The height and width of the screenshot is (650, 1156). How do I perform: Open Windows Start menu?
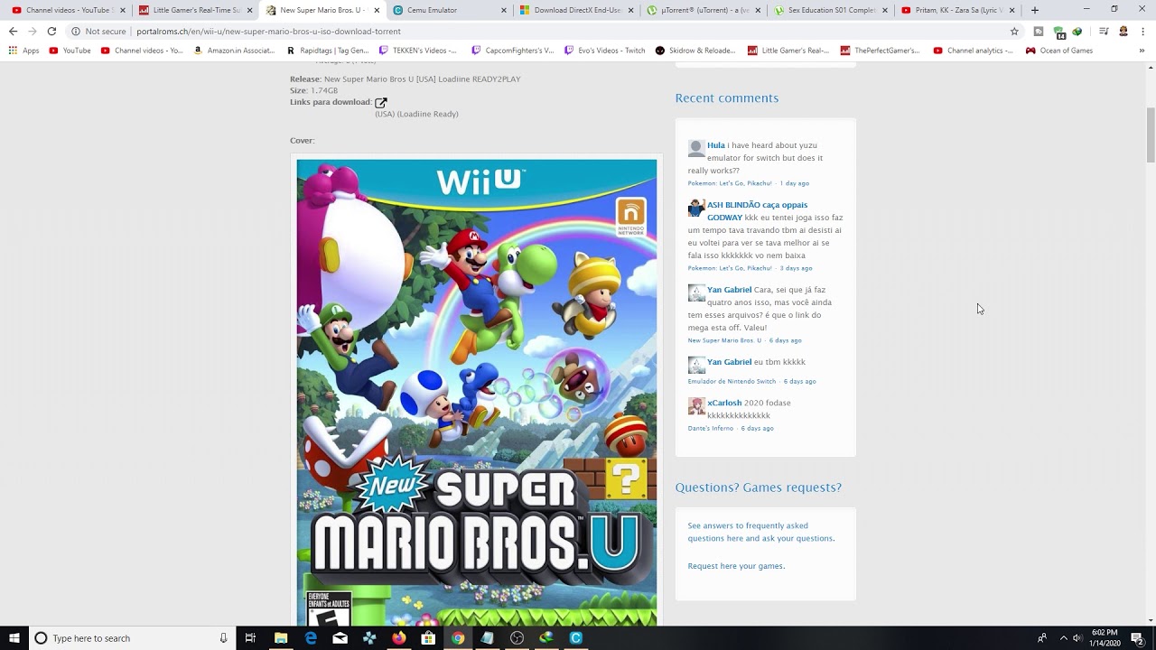pos(14,638)
